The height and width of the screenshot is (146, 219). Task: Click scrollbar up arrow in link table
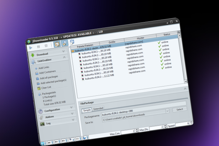(x=179, y=36)
